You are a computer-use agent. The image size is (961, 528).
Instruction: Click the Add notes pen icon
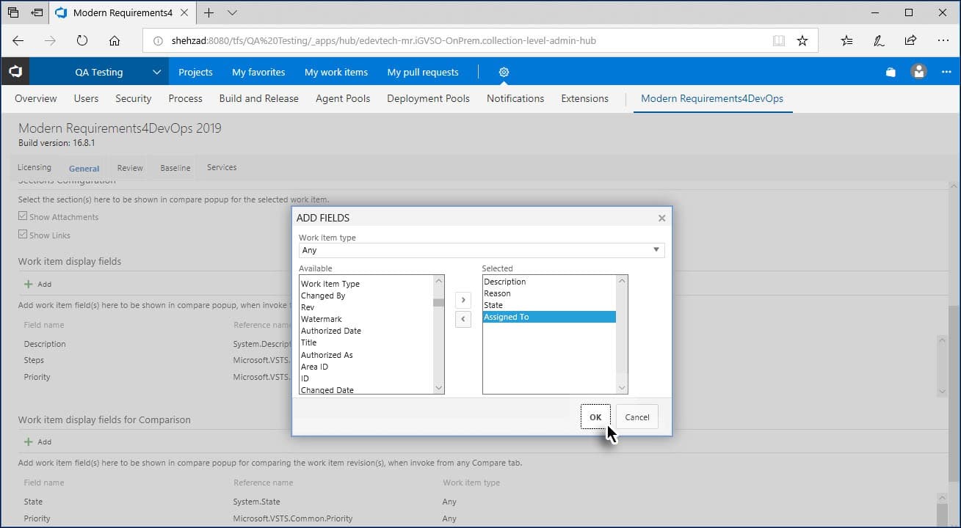pyautogui.click(x=878, y=41)
